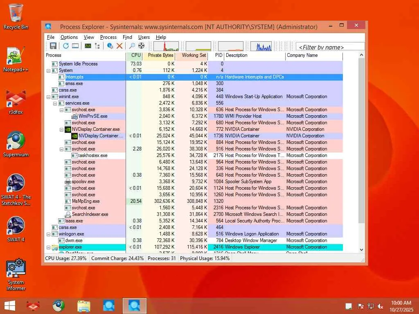
Task: Collapse the services.exe tree node
Action: tap(55, 103)
